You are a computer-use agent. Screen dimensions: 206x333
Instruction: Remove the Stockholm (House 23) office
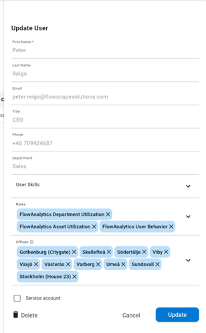tap(74, 276)
